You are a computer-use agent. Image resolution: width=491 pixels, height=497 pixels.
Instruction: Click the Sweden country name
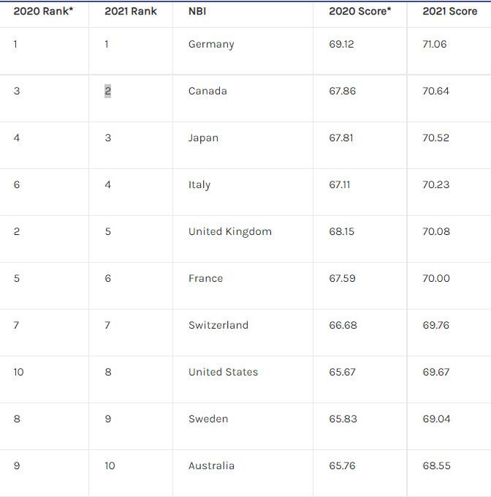tap(208, 419)
